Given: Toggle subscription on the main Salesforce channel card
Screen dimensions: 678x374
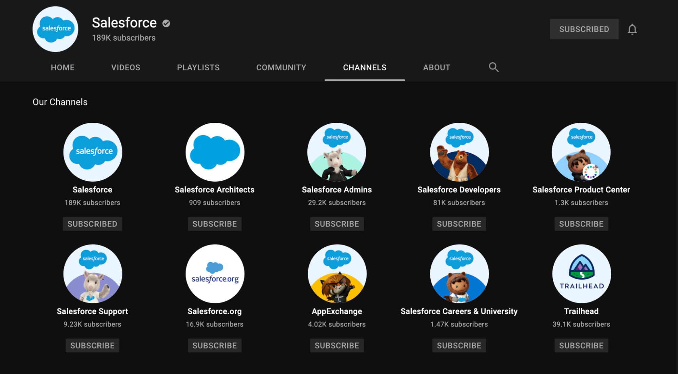Looking at the screenshot, I should click(x=92, y=224).
